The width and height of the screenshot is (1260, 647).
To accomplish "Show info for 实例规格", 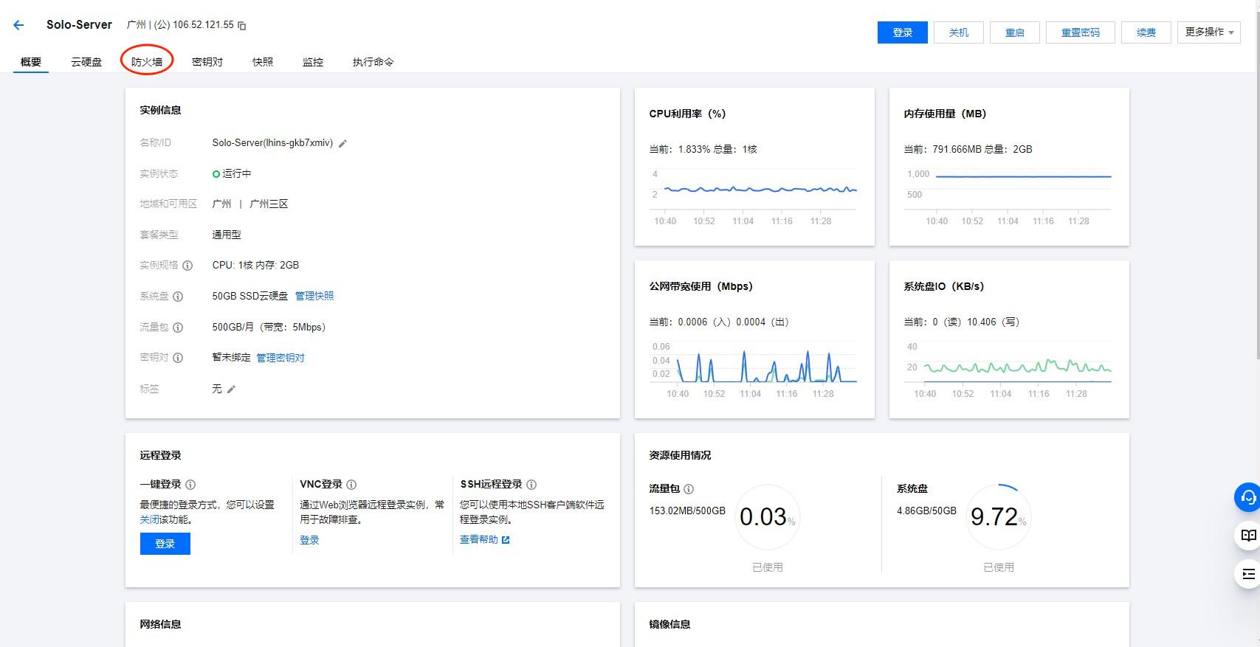I will (x=187, y=266).
